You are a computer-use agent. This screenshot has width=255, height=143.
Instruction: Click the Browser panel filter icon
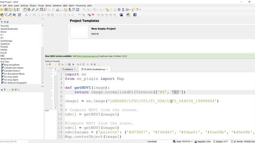[x=2, y=22]
